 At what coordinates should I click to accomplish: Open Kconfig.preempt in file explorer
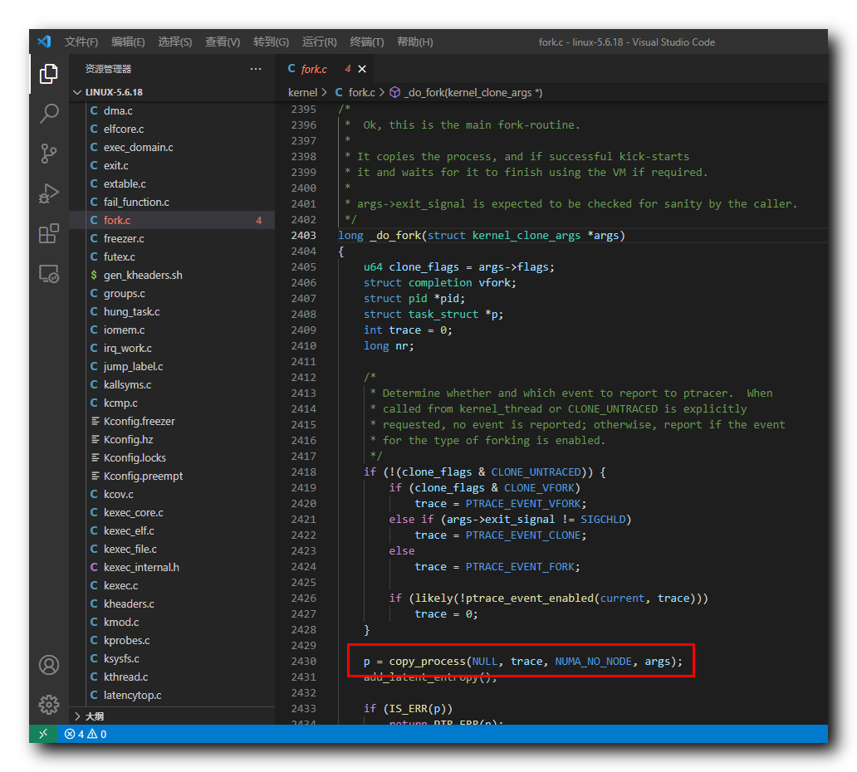click(172, 476)
